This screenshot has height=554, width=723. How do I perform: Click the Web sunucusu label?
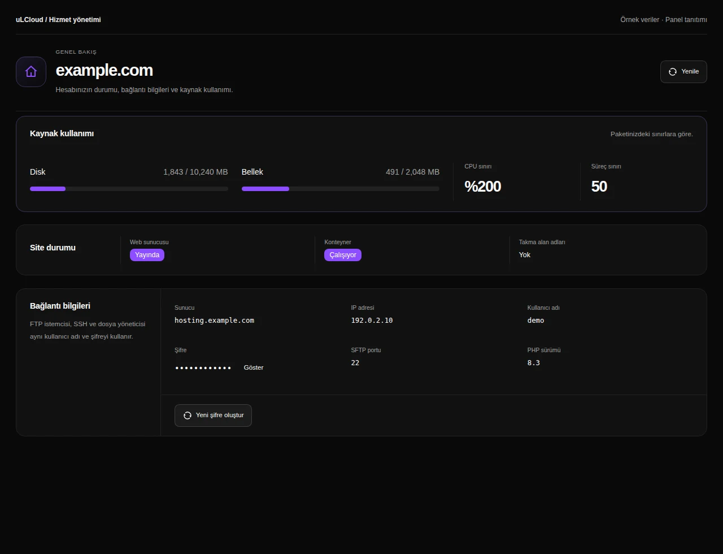tap(149, 242)
